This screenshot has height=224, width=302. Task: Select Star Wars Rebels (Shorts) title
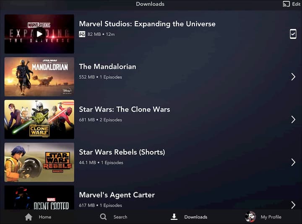tap(122, 152)
